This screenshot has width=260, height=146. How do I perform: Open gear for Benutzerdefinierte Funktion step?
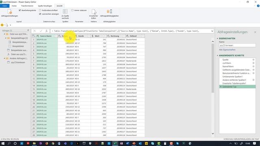coord(253,73)
